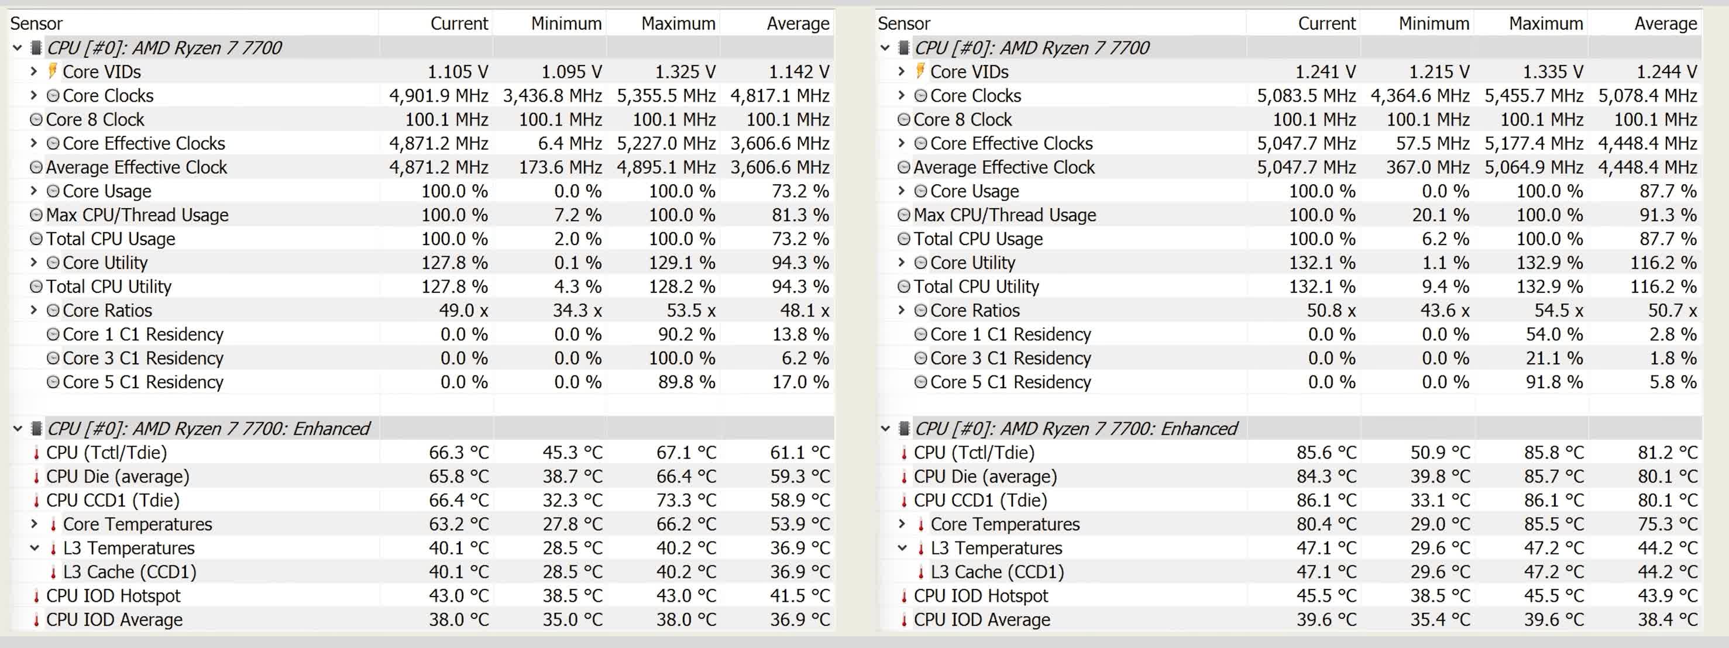Click the clock icon beside Core 8 Clock in right panel
The image size is (1729, 648).
(x=903, y=119)
